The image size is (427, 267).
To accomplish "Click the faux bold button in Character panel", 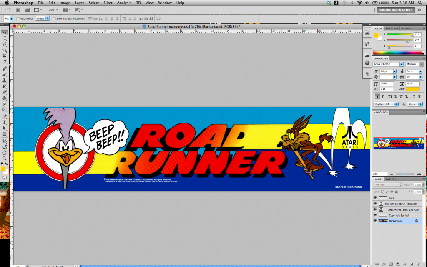I will 377,96.
